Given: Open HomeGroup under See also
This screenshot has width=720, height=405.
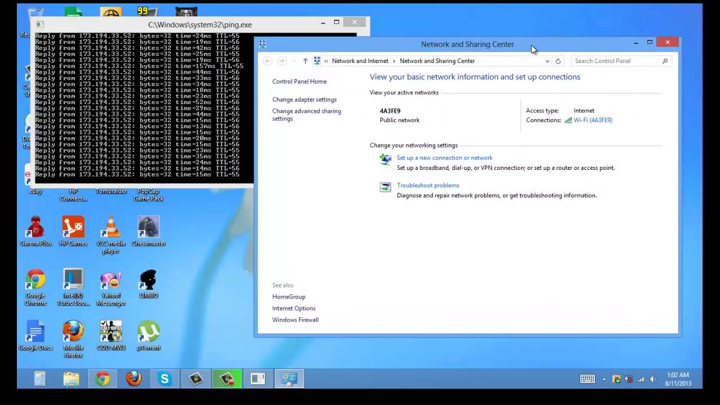Looking at the screenshot, I should point(288,297).
